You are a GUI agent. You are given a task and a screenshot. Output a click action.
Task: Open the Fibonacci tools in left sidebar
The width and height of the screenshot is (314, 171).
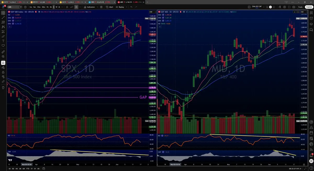tap(3, 22)
